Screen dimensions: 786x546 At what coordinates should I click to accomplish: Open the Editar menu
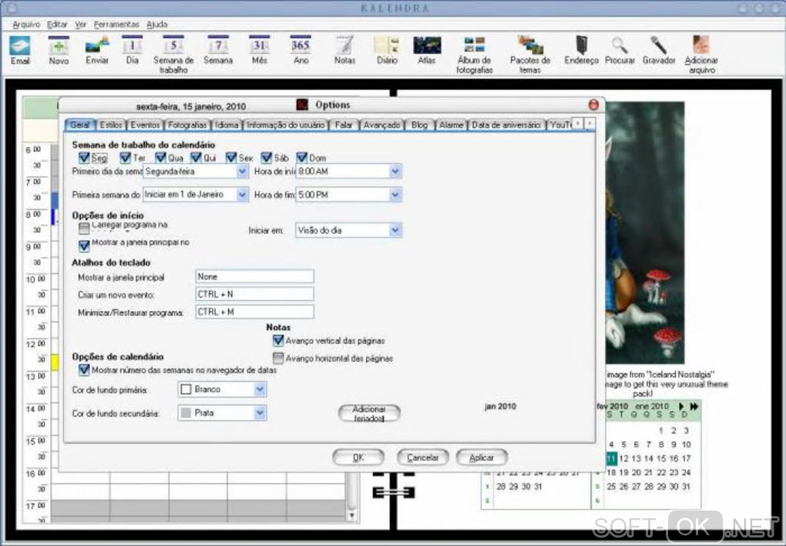[57, 24]
